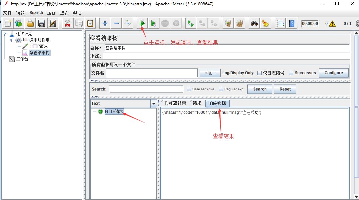Viewport: 359px width, 200px height.
Task: Click the 00:00:06 elapsed time display
Action: coord(310,24)
